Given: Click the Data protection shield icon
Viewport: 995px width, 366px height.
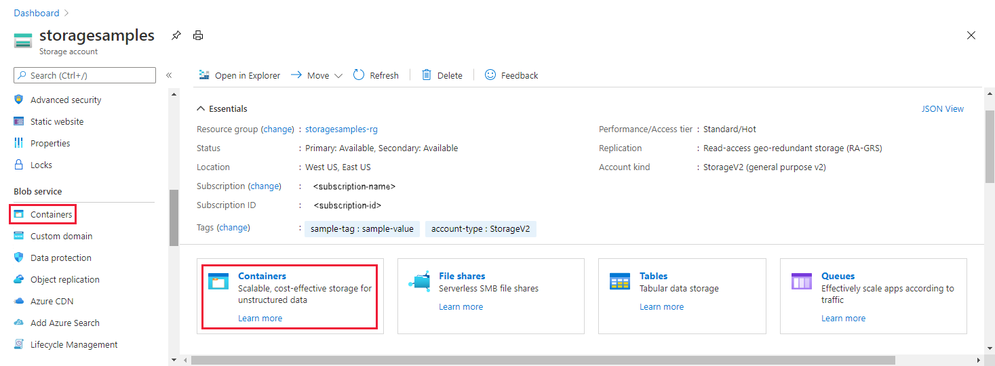Looking at the screenshot, I should coord(19,258).
